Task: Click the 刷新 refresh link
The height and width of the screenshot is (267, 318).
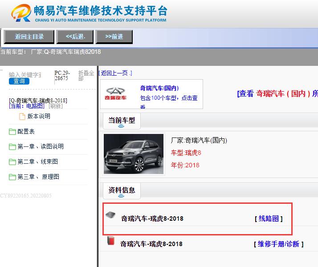Action: 56,106
